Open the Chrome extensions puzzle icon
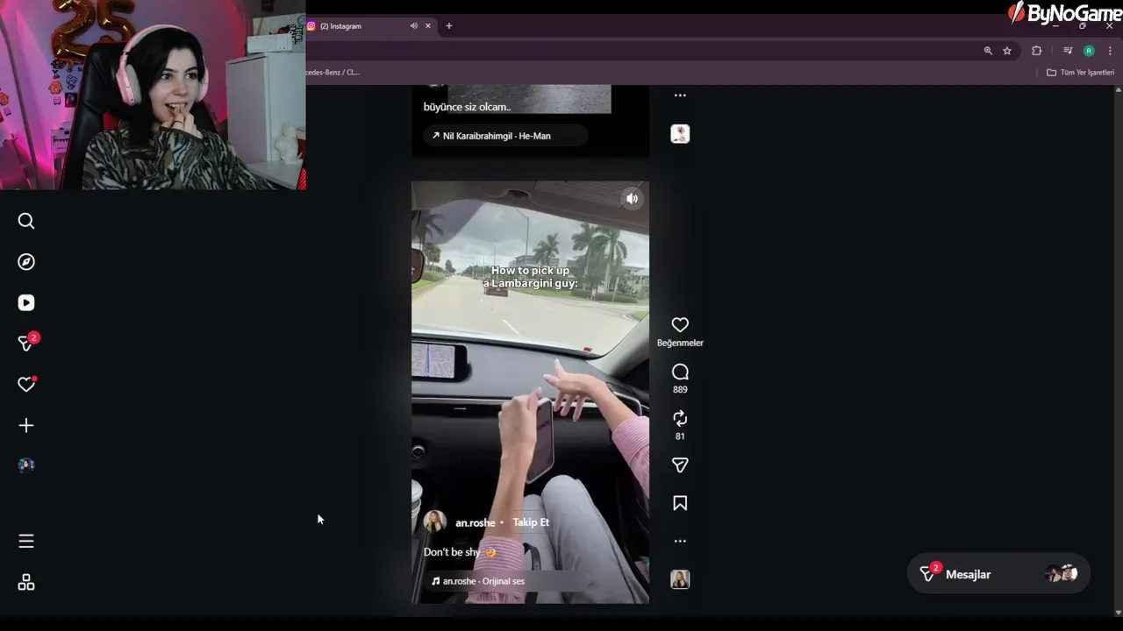This screenshot has height=631, width=1123. [1036, 51]
